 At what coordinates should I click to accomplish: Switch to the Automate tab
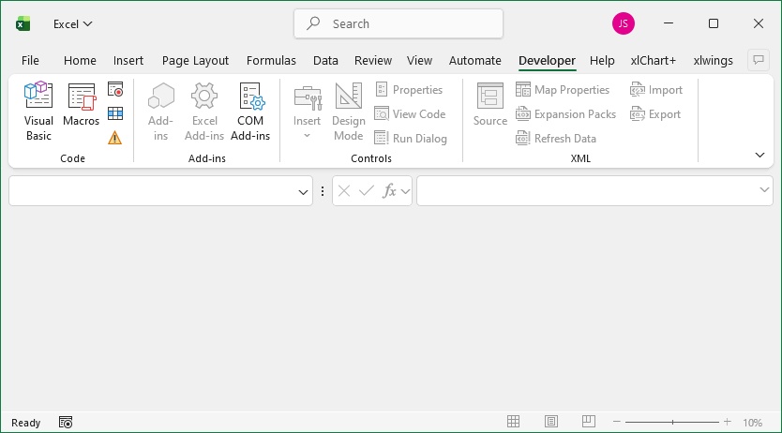click(x=474, y=60)
